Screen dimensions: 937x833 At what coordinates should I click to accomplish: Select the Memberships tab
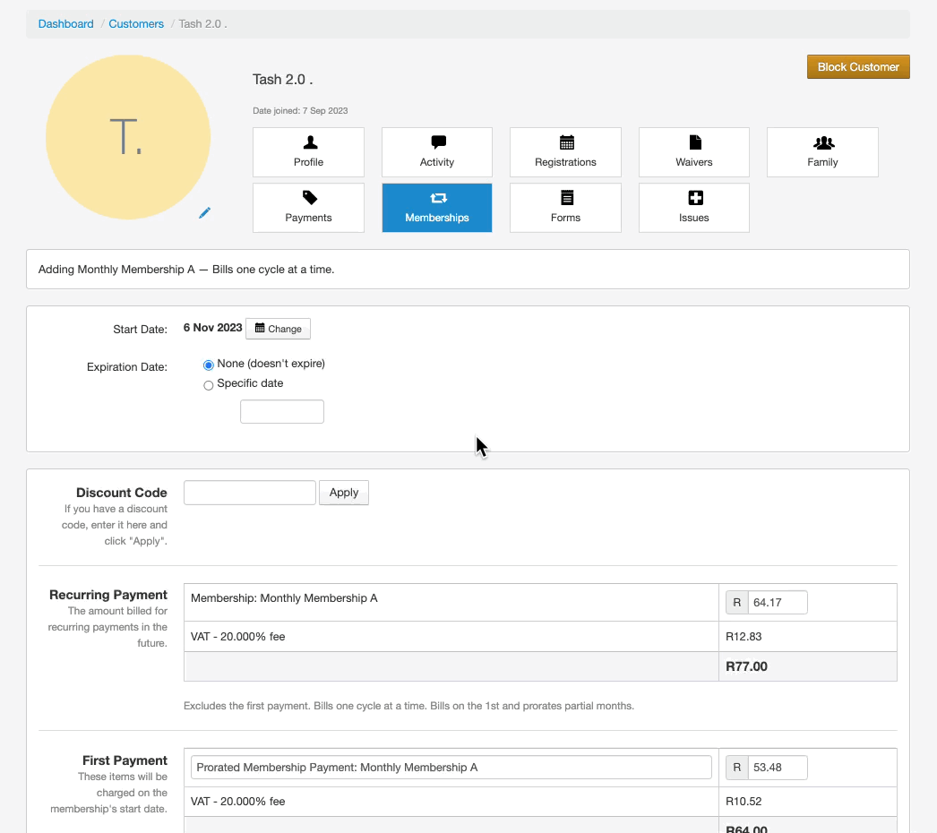(436, 208)
